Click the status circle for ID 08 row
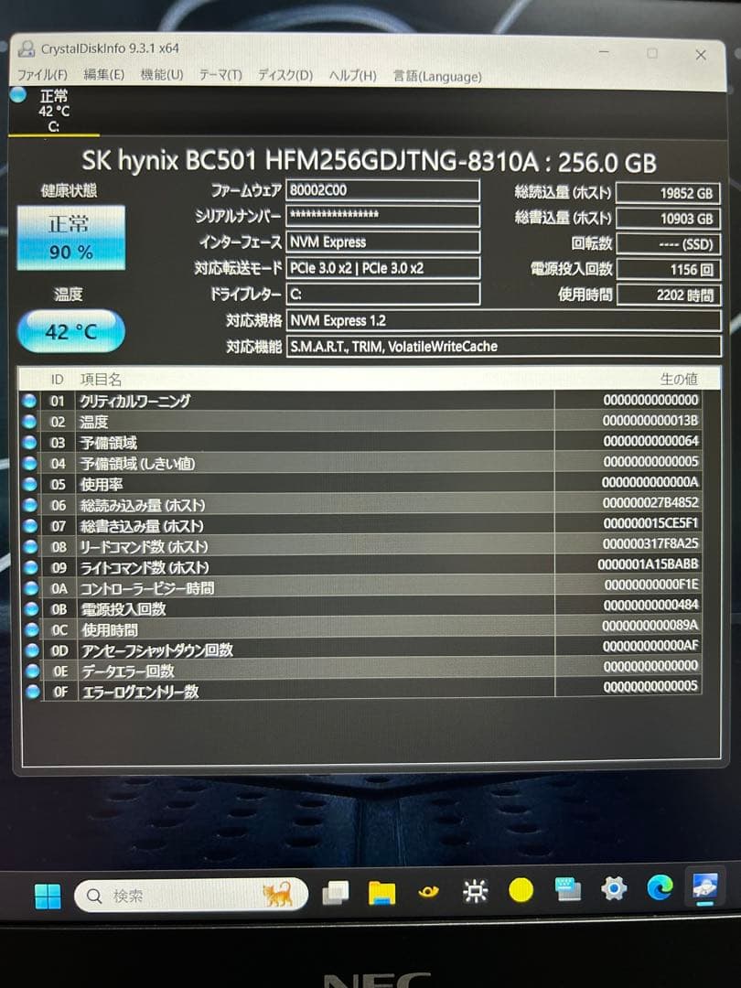741x988 pixels. coord(30,546)
